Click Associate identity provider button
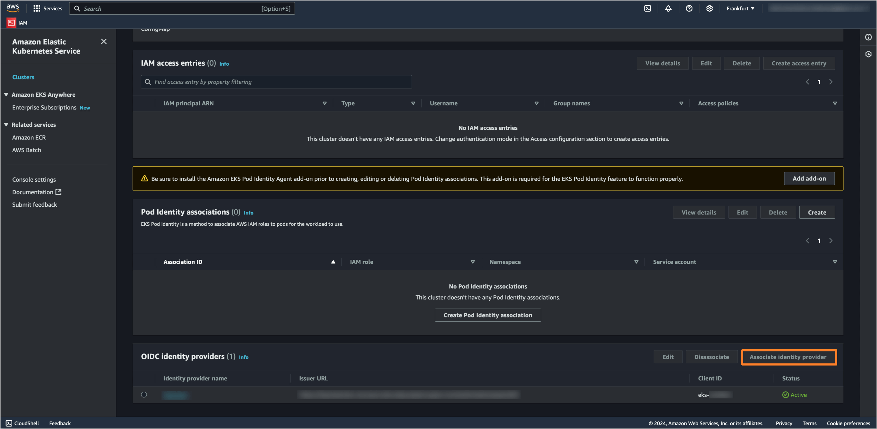Image resolution: width=877 pixels, height=429 pixels. pyautogui.click(x=788, y=357)
